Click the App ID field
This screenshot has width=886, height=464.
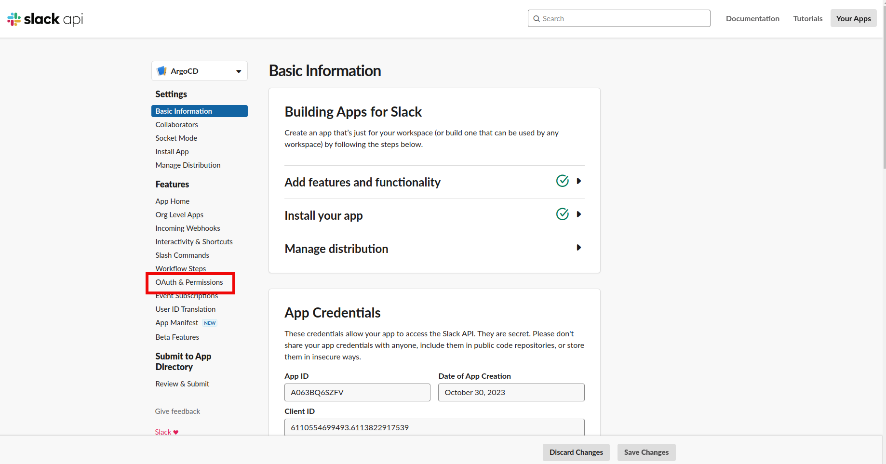click(357, 393)
